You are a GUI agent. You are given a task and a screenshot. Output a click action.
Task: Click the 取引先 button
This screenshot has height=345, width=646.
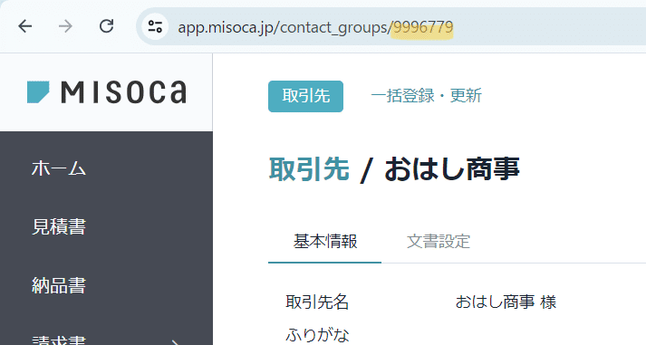[305, 96]
